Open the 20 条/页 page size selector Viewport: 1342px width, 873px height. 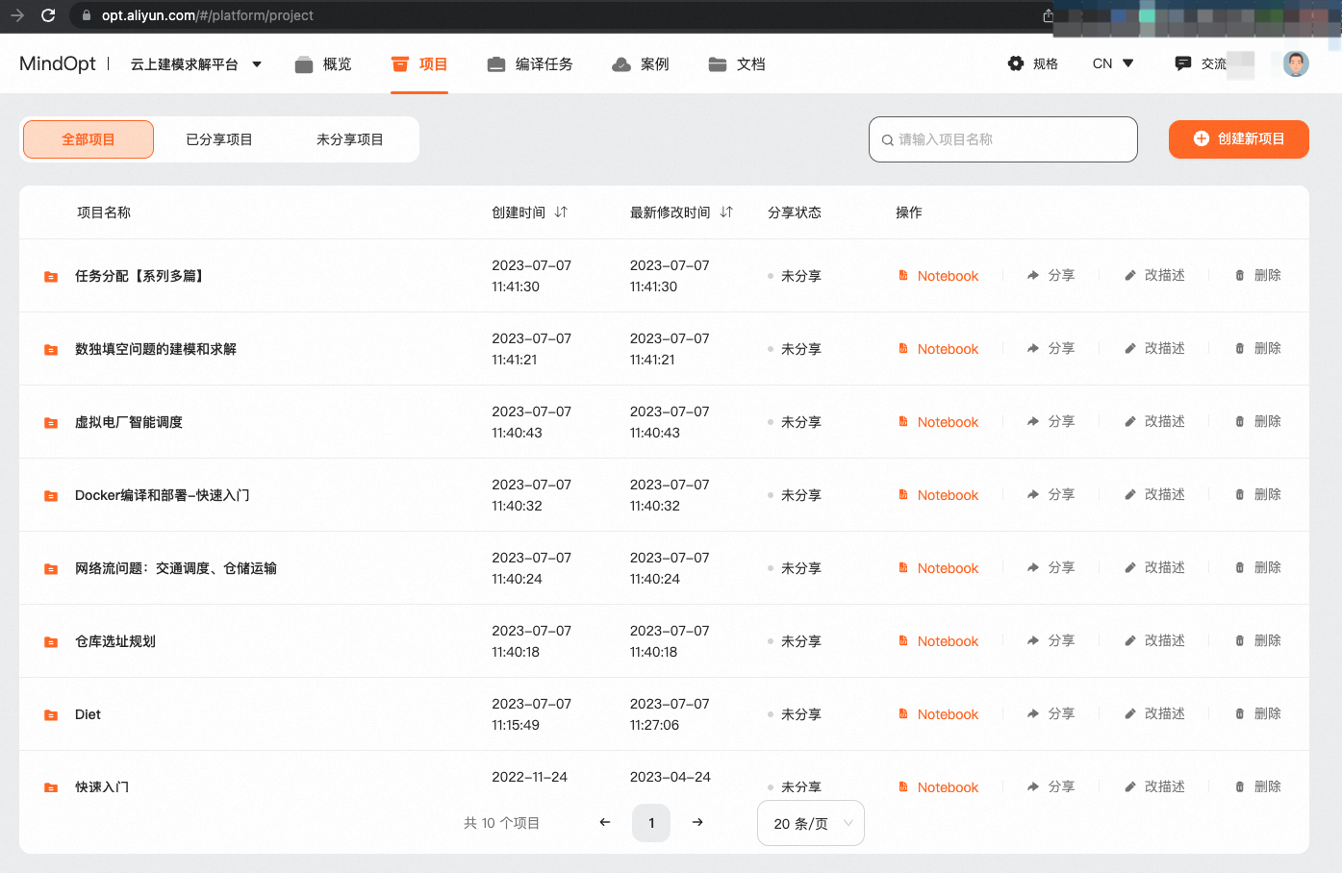point(811,823)
